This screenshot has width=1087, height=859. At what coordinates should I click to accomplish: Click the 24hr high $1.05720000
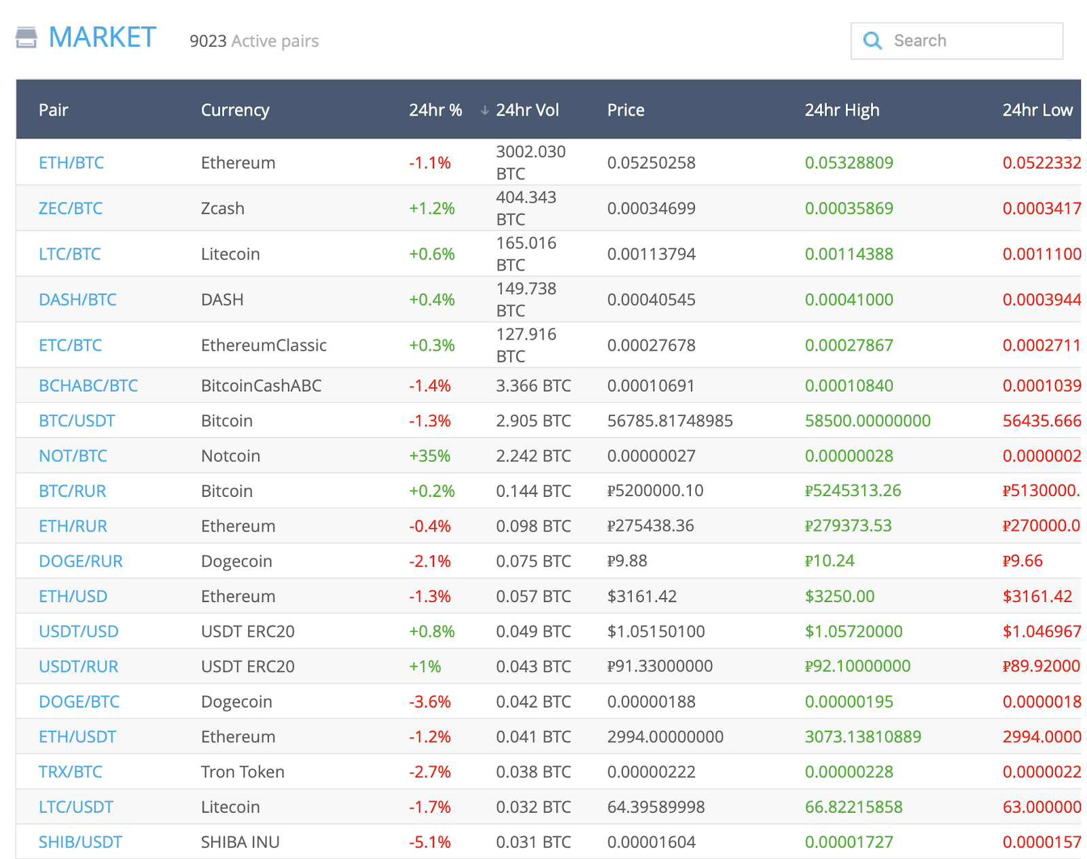click(854, 631)
